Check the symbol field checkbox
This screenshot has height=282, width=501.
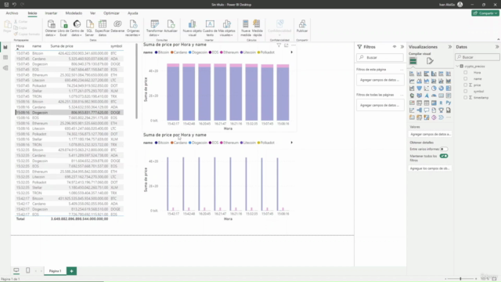(x=465, y=91)
